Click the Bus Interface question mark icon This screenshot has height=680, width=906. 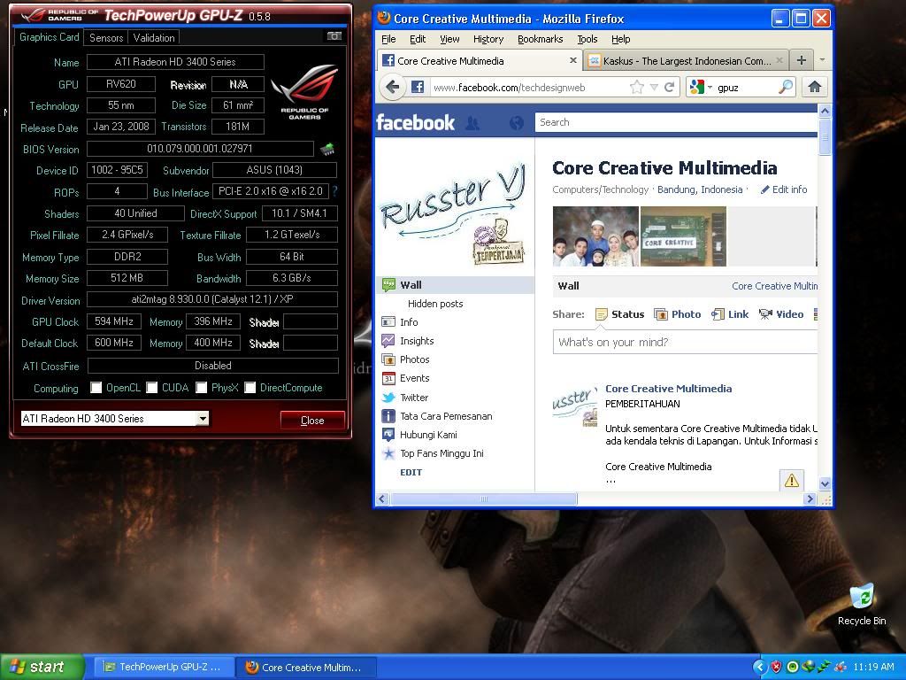point(334,191)
